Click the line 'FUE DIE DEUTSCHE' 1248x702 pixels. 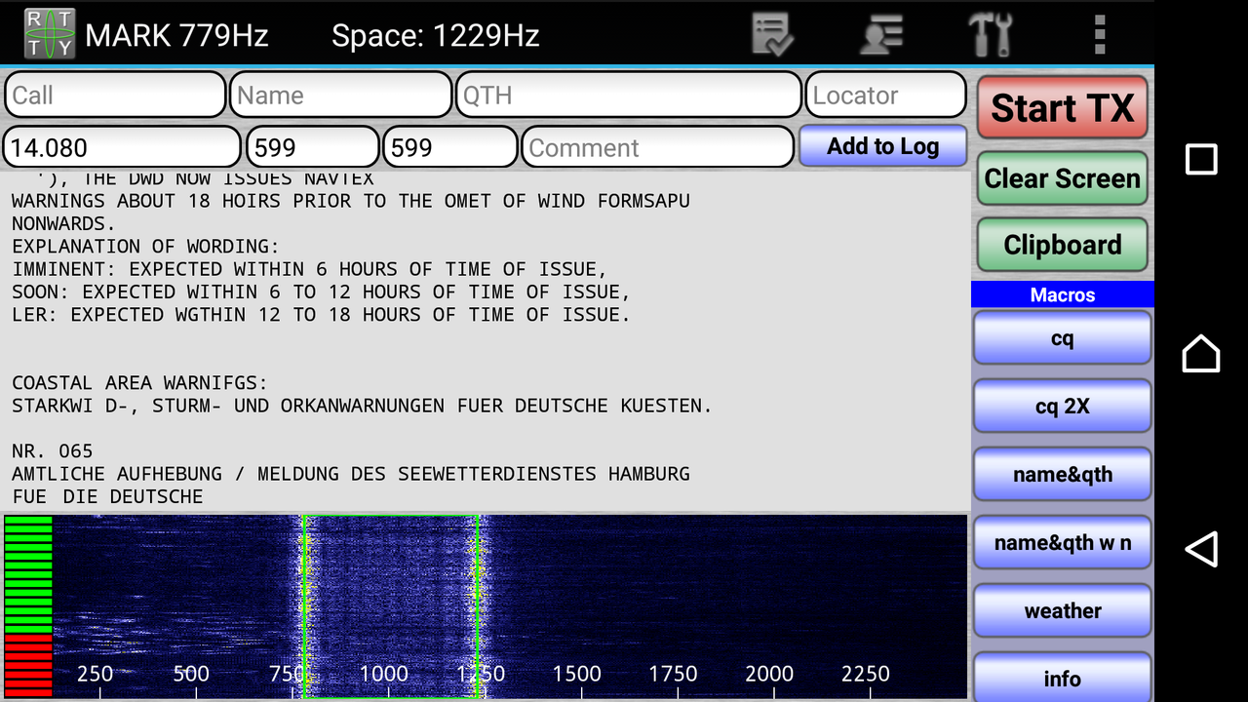(107, 496)
